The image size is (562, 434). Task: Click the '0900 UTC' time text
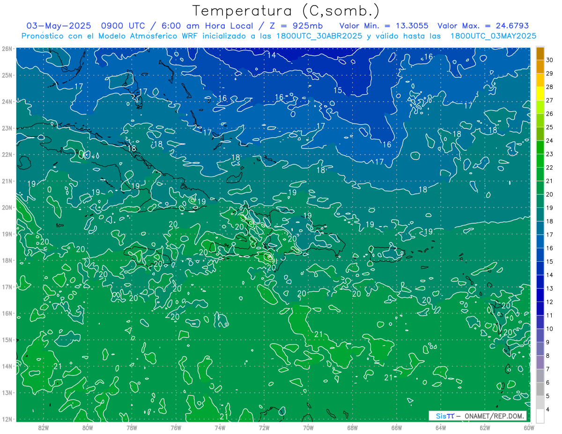click(x=123, y=26)
